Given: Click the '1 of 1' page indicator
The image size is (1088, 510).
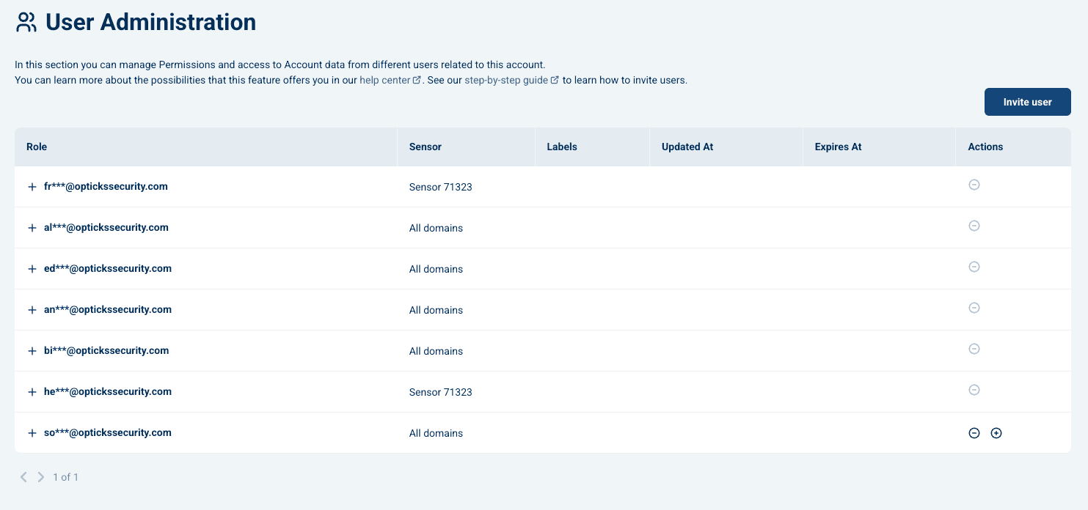Looking at the screenshot, I should [x=65, y=477].
